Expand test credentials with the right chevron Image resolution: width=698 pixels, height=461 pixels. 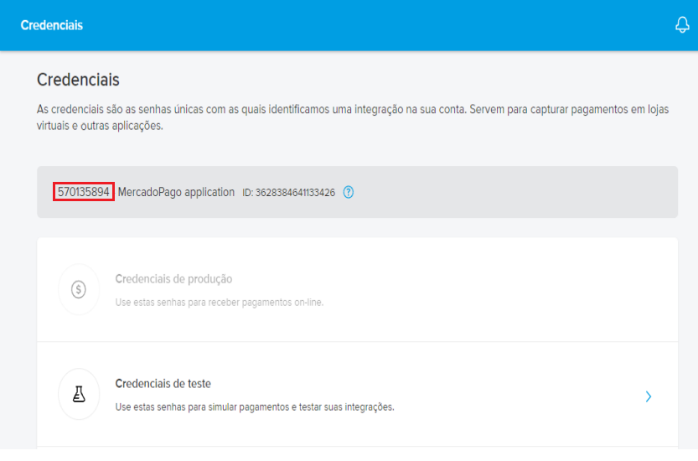click(x=649, y=396)
